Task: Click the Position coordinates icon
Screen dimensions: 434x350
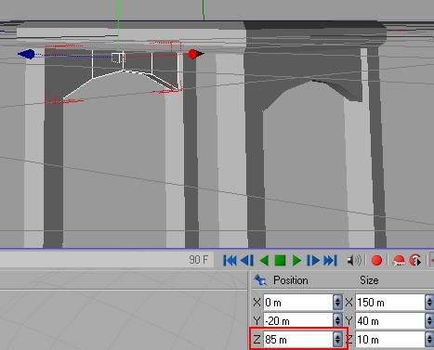Action: click(x=260, y=280)
